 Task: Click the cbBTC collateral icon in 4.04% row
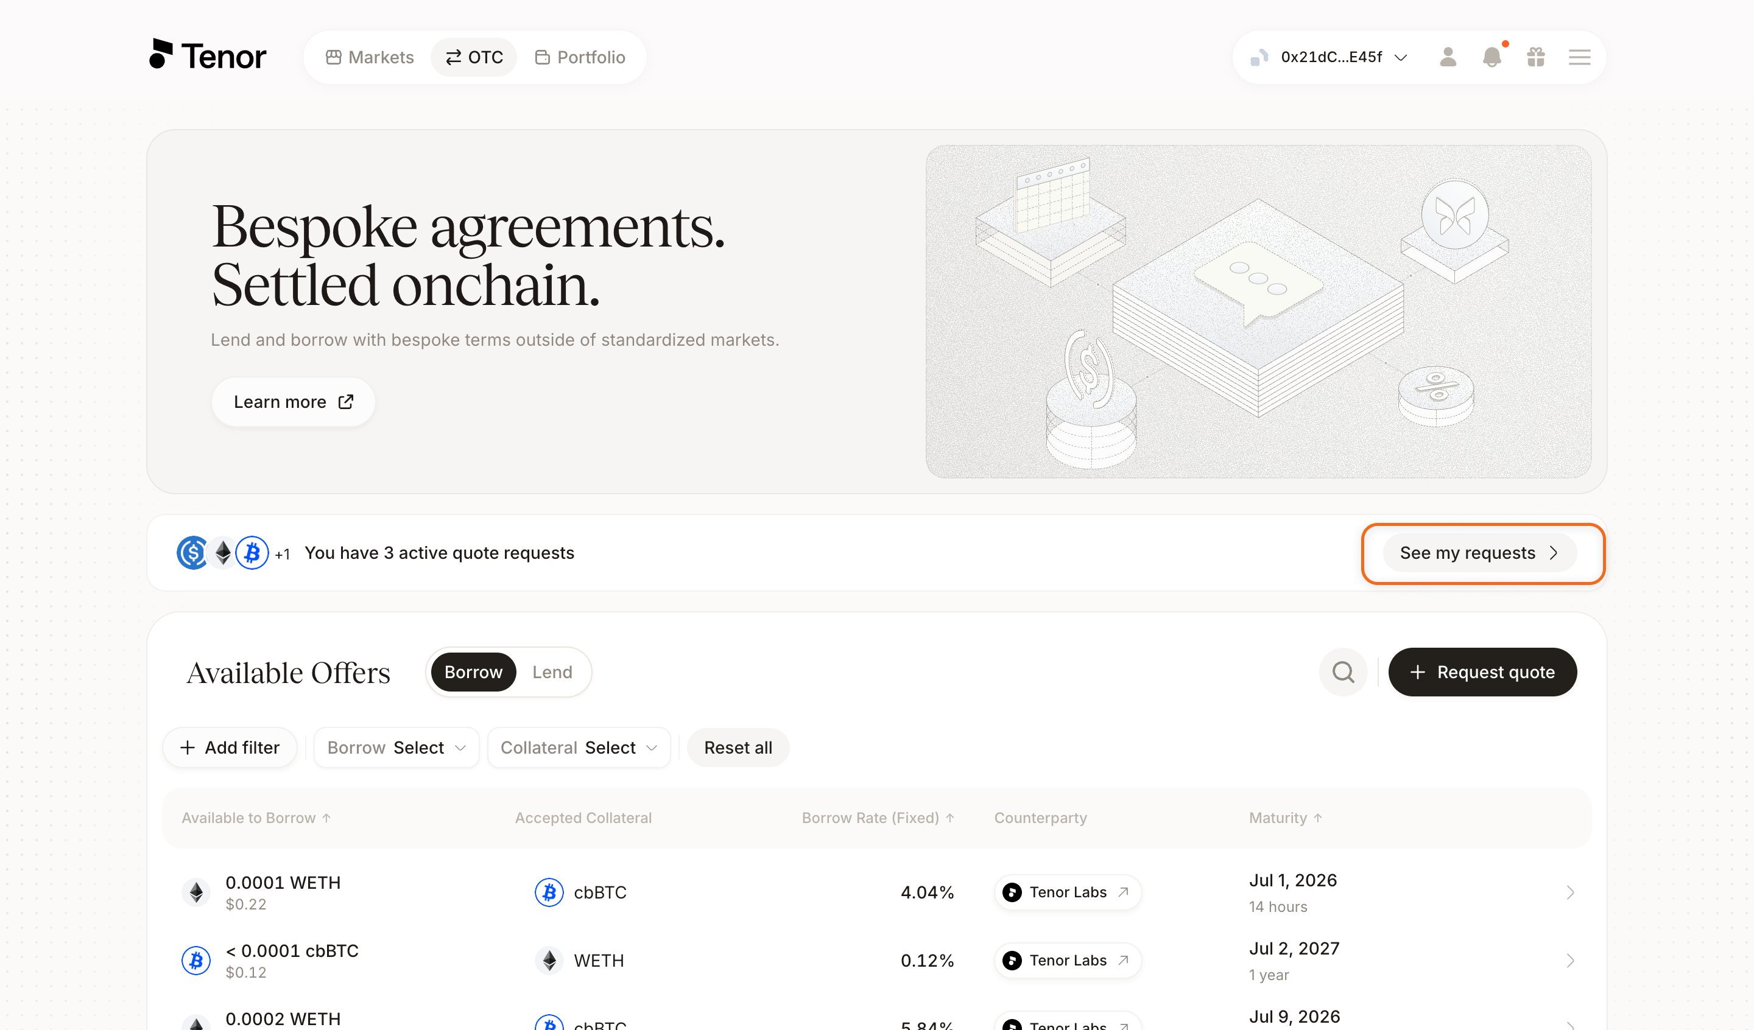pyautogui.click(x=549, y=892)
